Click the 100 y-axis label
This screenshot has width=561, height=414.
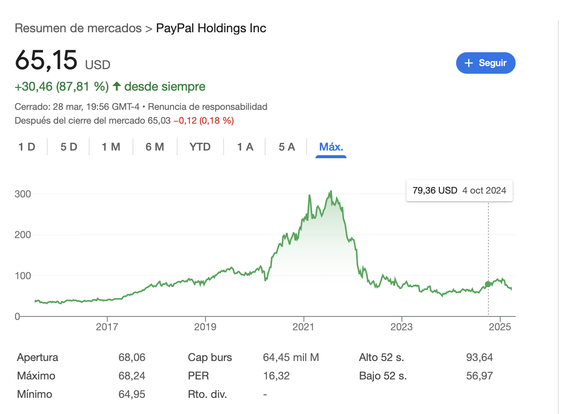click(23, 276)
